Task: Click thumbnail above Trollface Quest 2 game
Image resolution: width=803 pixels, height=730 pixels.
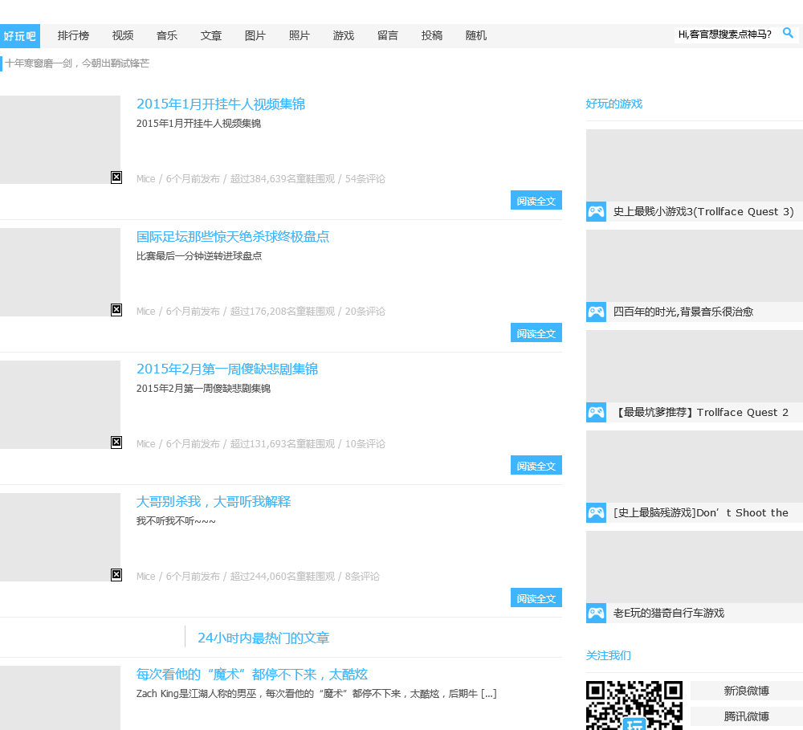Action: point(695,365)
